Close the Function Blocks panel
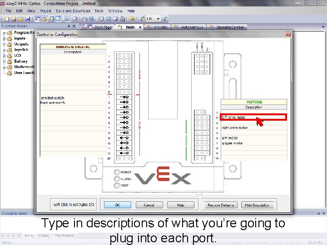This screenshot has height=245, width=327. click(x=74, y=26)
